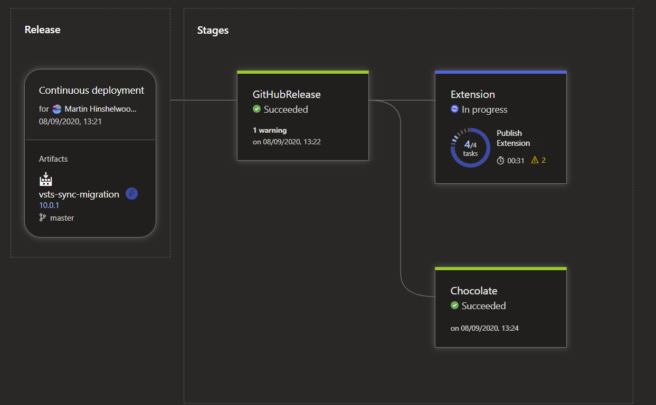Viewport: 656px width, 405px height.
Task: Click the Stages section header
Action: pos(213,30)
